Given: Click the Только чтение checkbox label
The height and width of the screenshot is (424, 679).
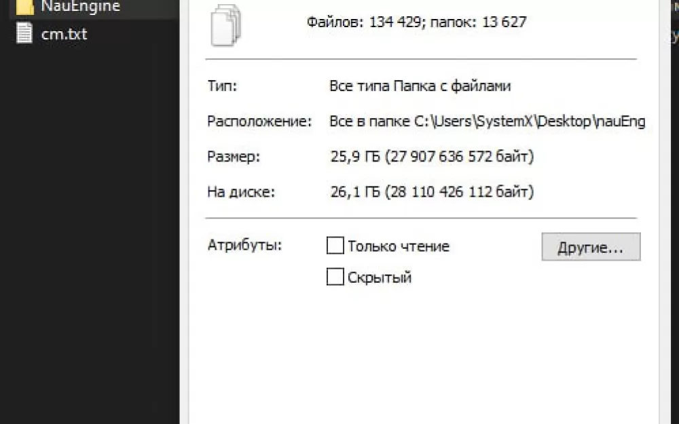Looking at the screenshot, I should (399, 246).
